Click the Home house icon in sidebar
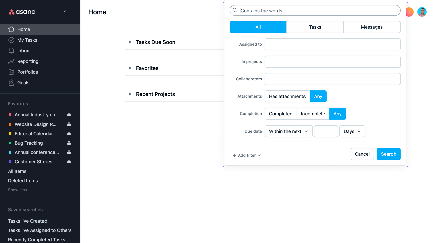 [x=11, y=29]
